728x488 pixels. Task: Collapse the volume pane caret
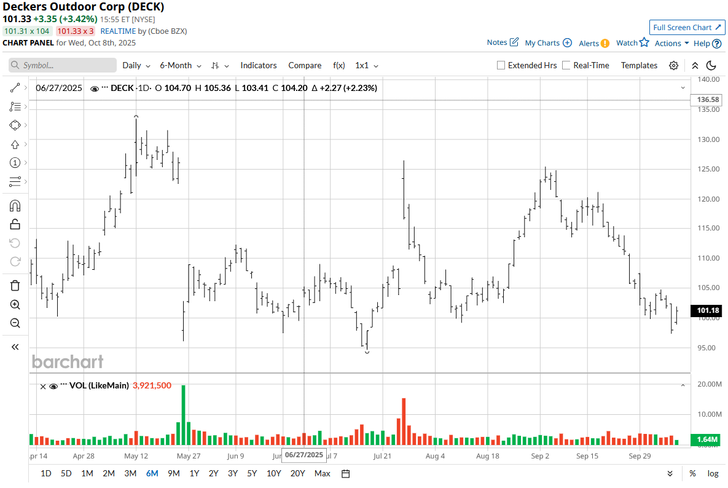click(x=683, y=385)
